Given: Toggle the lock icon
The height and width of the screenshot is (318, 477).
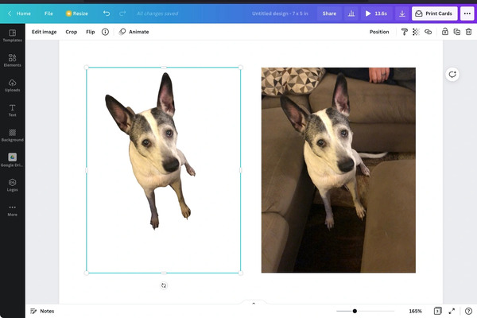Looking at the screenshot, I should point(444,32).
